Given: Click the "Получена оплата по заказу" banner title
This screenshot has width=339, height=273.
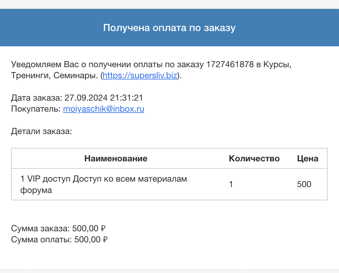Looking at the screenshot, I should click(169, 28).
